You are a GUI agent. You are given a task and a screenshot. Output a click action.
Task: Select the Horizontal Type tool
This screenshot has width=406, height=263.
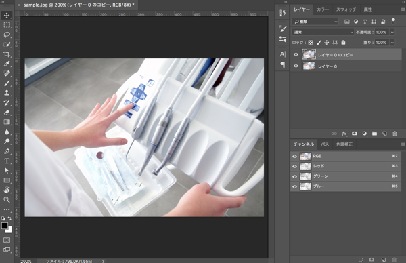pyautogui.click(x=7, y=161)
